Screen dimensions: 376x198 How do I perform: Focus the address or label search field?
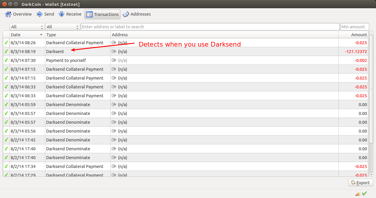tap(210, 27)
